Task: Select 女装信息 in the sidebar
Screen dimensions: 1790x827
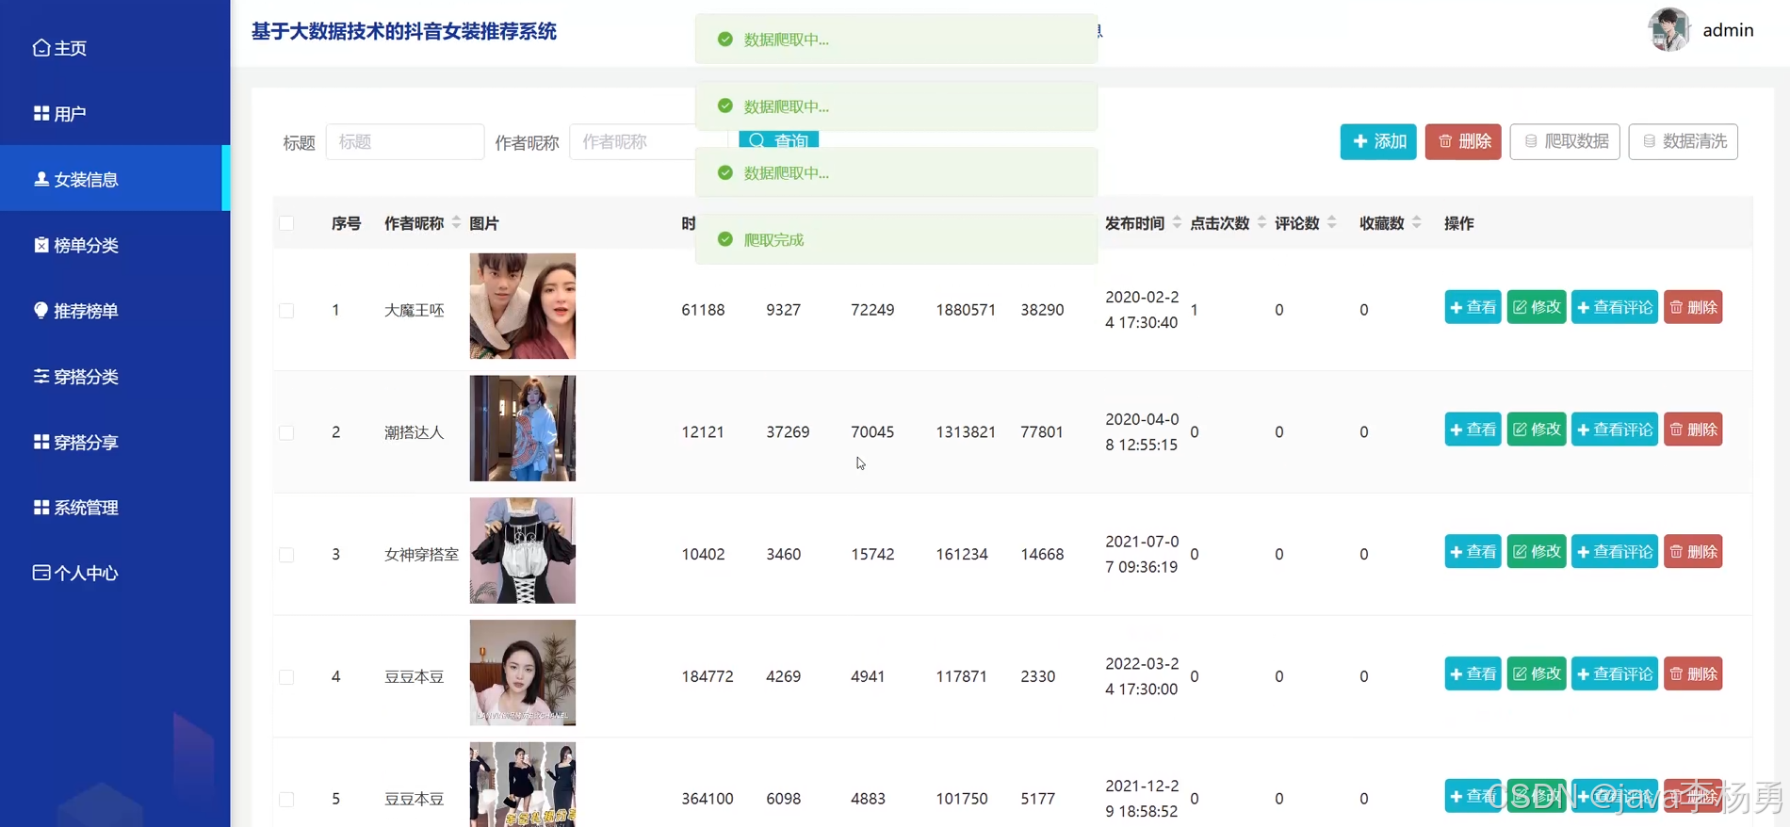Action: point(115,179)
